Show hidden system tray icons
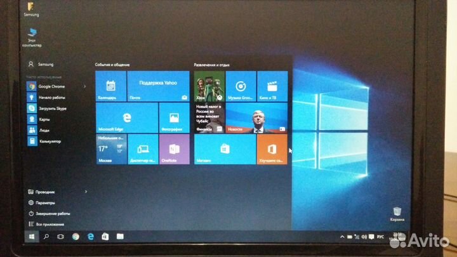Screen dimensions: 457x257 click(x=342, y=237)
